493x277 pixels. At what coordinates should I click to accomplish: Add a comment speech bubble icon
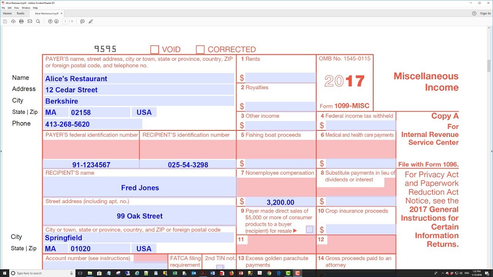pos(82,22)
